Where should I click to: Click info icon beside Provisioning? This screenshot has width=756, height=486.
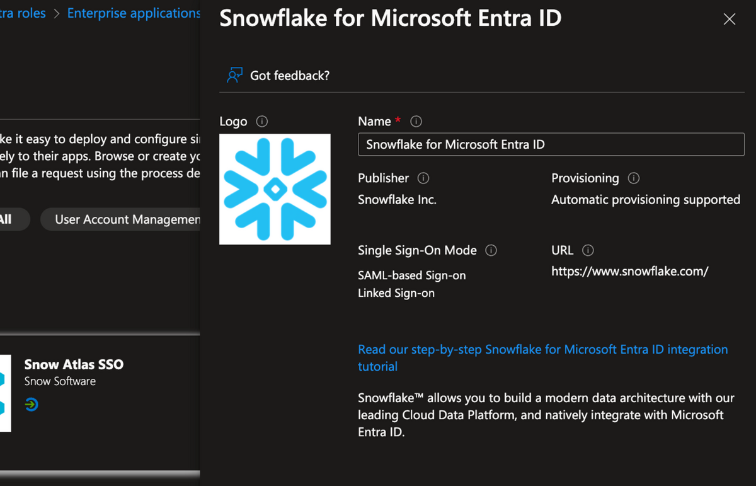pos(634,178)
